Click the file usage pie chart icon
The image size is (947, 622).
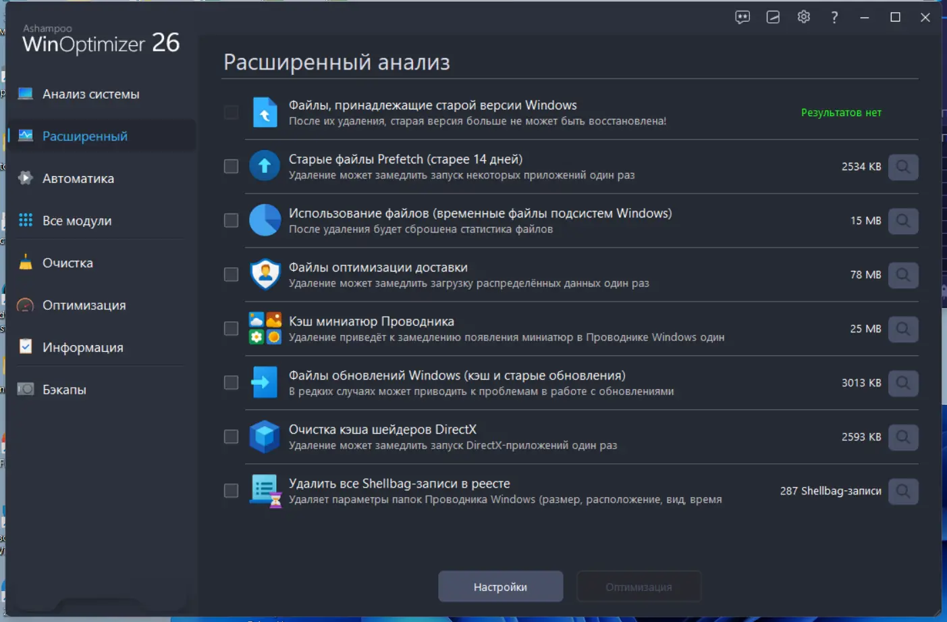tap(265, 220)
